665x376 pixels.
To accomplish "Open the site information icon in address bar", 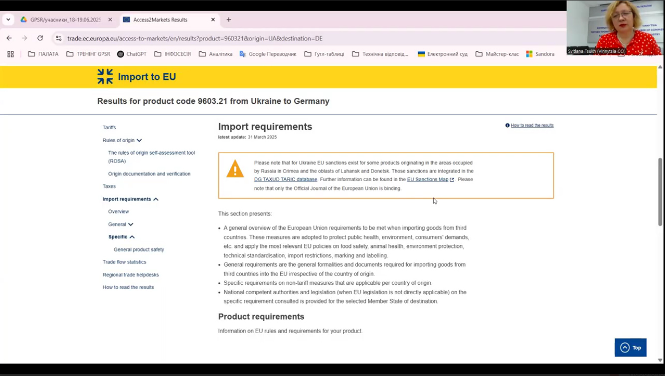I will (59, 38).
